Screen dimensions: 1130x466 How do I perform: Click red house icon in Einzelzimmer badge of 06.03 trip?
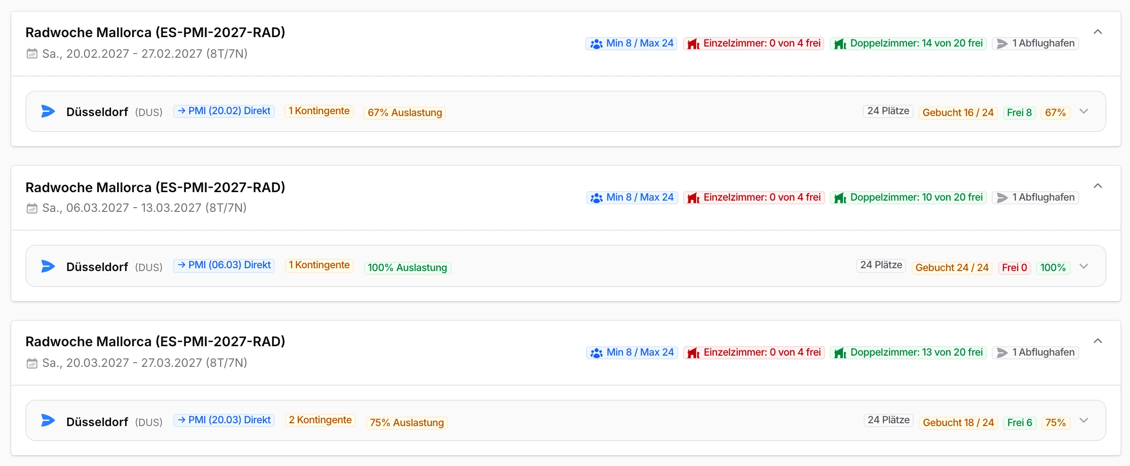pyautogui.click(x=693, y=198)
